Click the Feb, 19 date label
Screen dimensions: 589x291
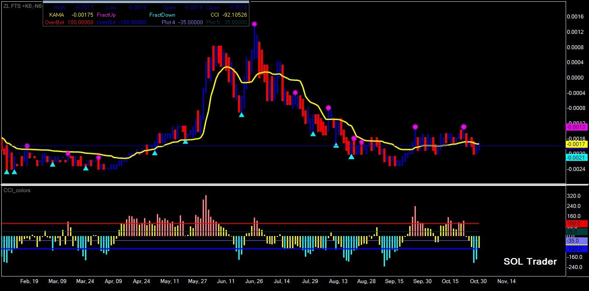pos(29,281)
